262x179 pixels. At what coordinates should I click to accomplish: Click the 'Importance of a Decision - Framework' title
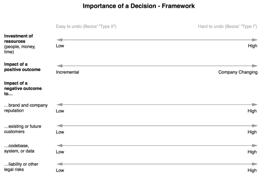tap(138, 6)
